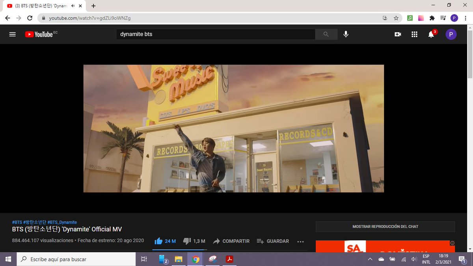View site info via padlock icon
The height and width of the screenshot is (266, 473).
43,18
